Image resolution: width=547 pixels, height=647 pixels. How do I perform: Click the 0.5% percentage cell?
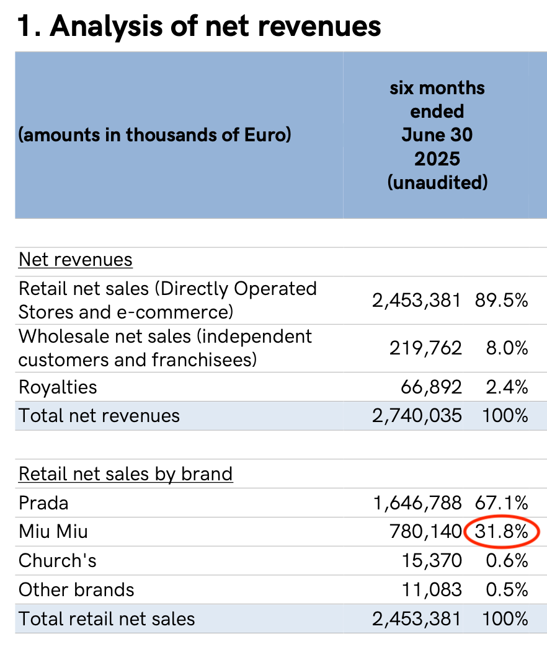coord(507,589)
